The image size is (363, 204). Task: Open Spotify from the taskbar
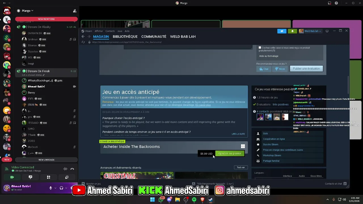coord(194,199)
